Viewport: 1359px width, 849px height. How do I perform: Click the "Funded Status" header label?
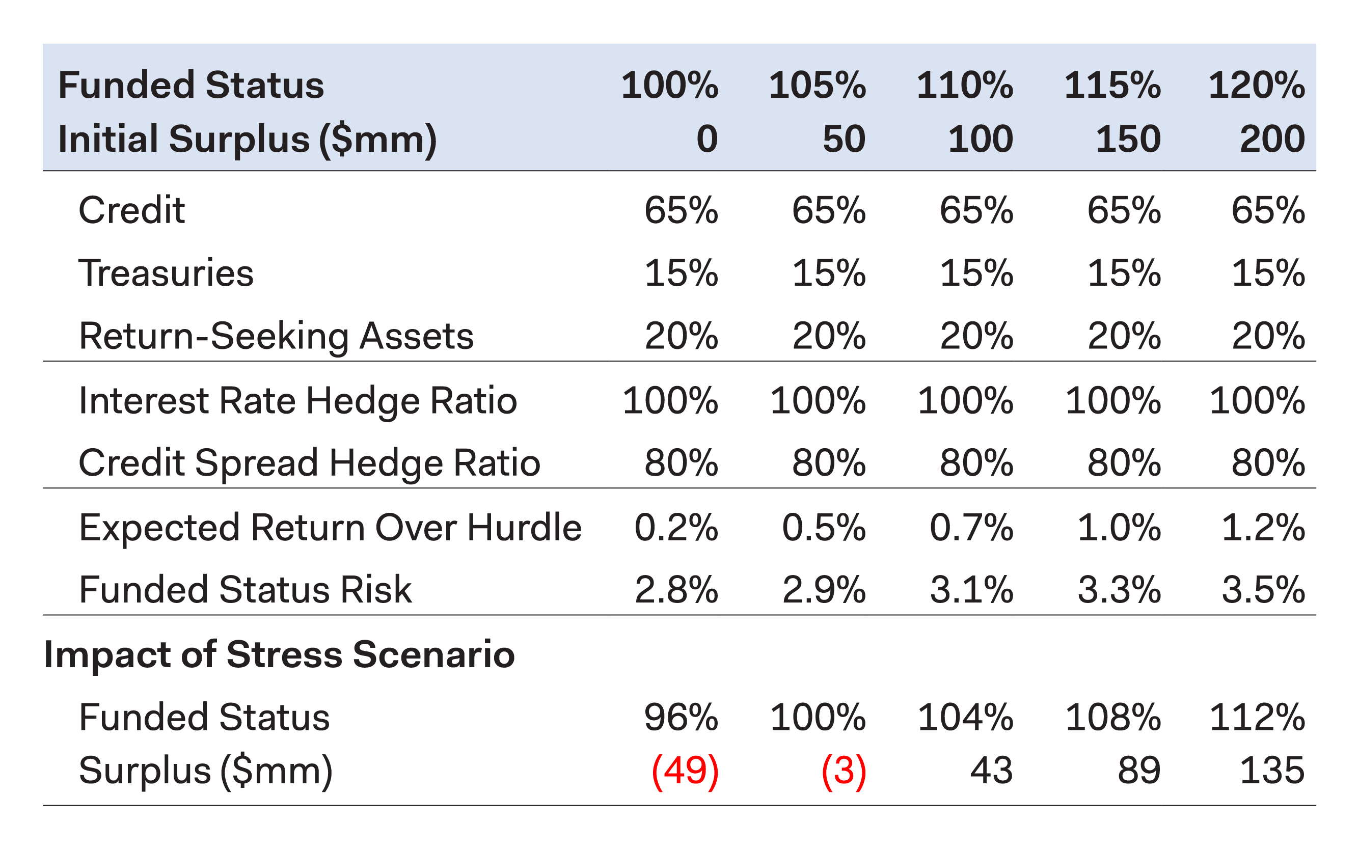coord(191,86)
